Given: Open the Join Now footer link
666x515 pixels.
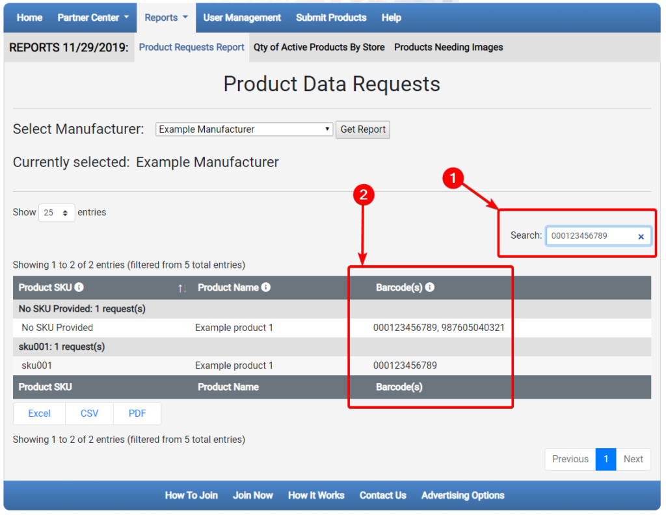Looking at the screenshot, I should pyautogui.click(x=253, y=495).
